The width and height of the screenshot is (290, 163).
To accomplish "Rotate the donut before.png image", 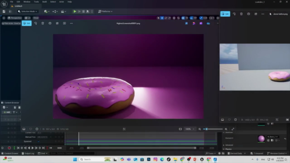I will (234, 14).
